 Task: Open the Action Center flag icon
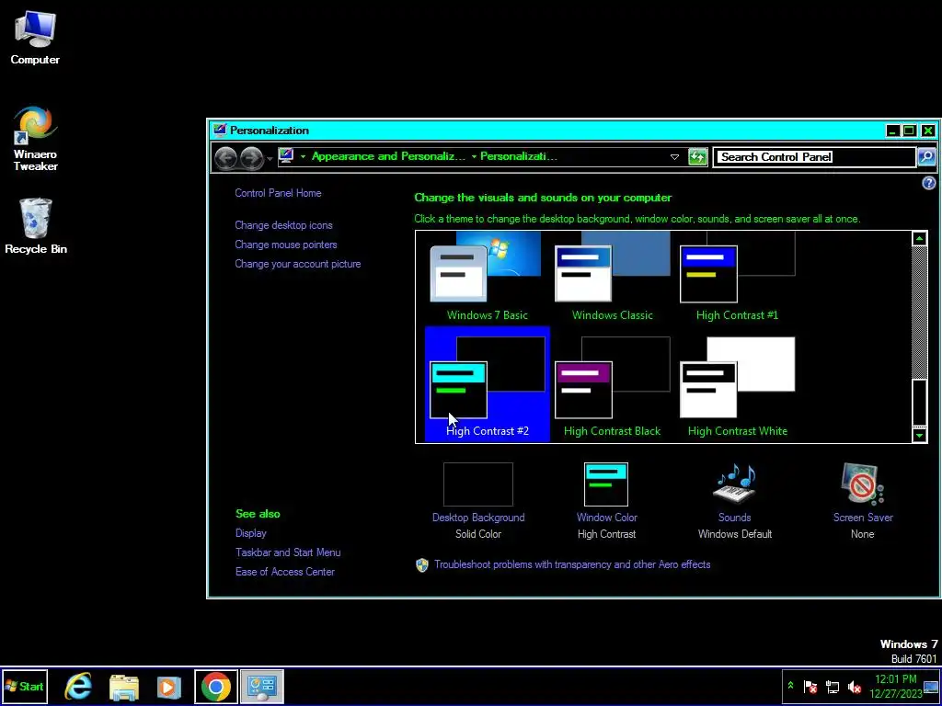[810, 686]
